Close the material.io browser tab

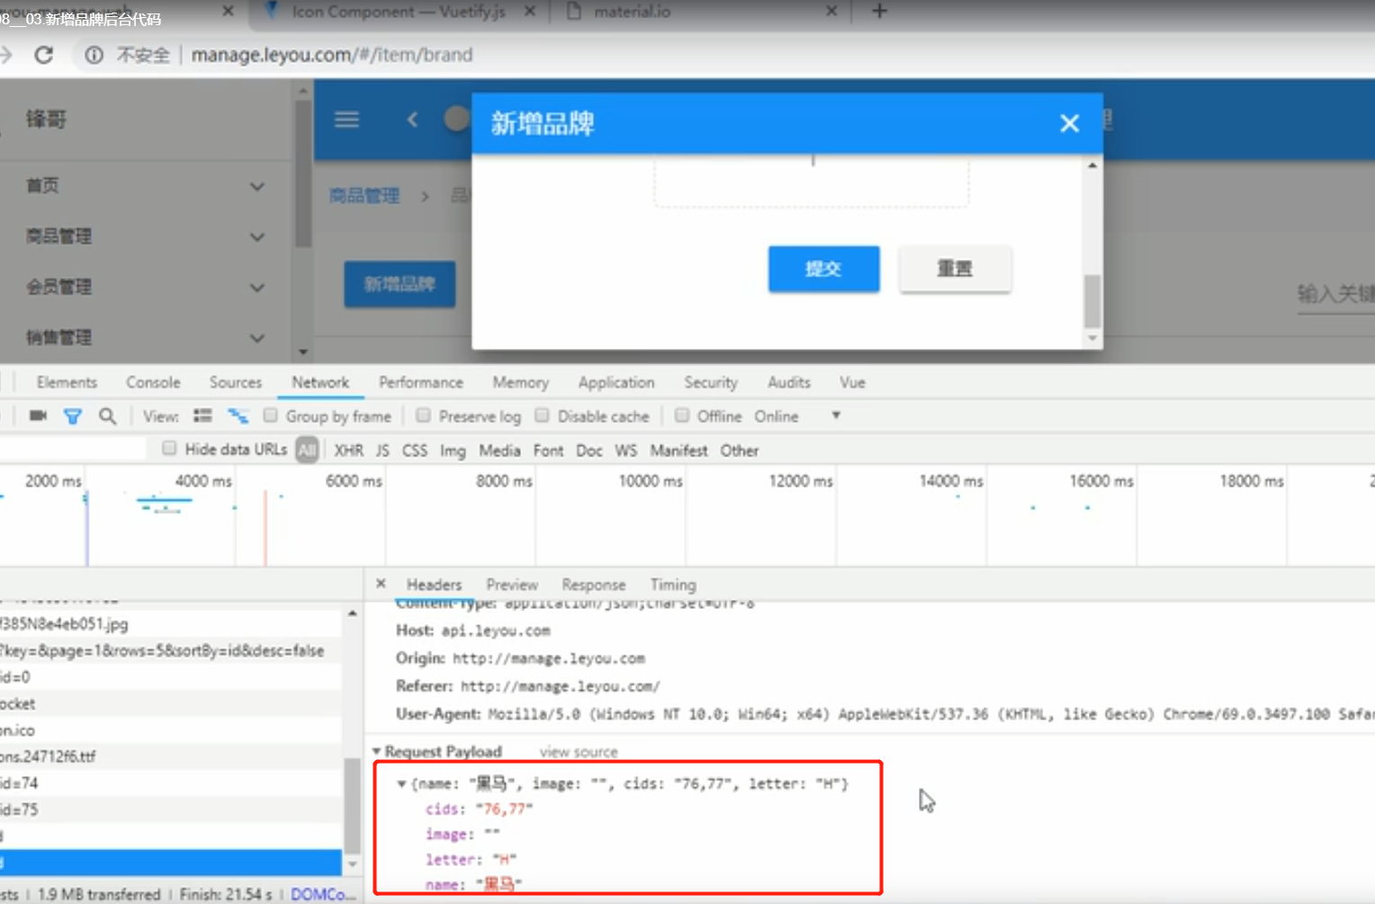tap(831, 12)
